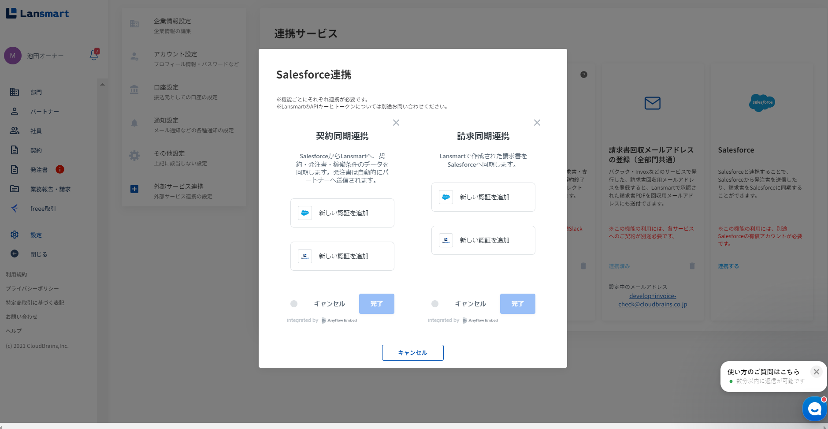Select the 契約 document icon

tap(15, 150)
